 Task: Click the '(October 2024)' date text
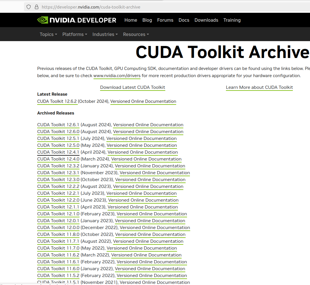pyautogui.click(x=93, y=101)
